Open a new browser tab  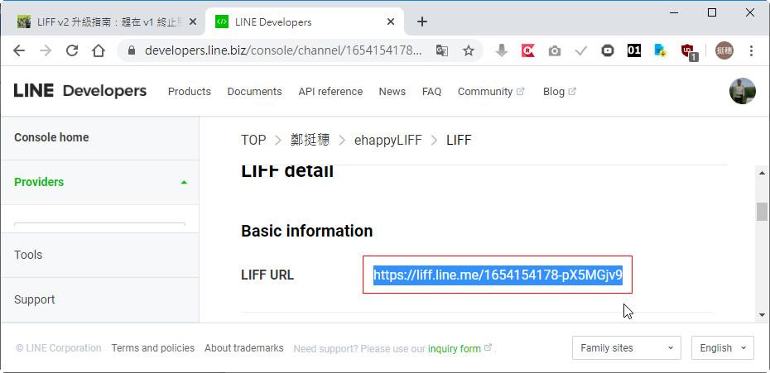point(421,22)
